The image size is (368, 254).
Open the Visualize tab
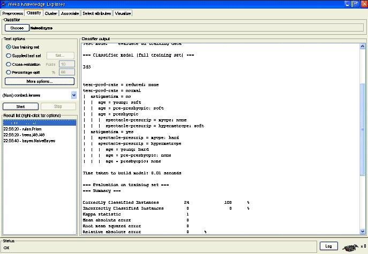[x=123, y=13]
